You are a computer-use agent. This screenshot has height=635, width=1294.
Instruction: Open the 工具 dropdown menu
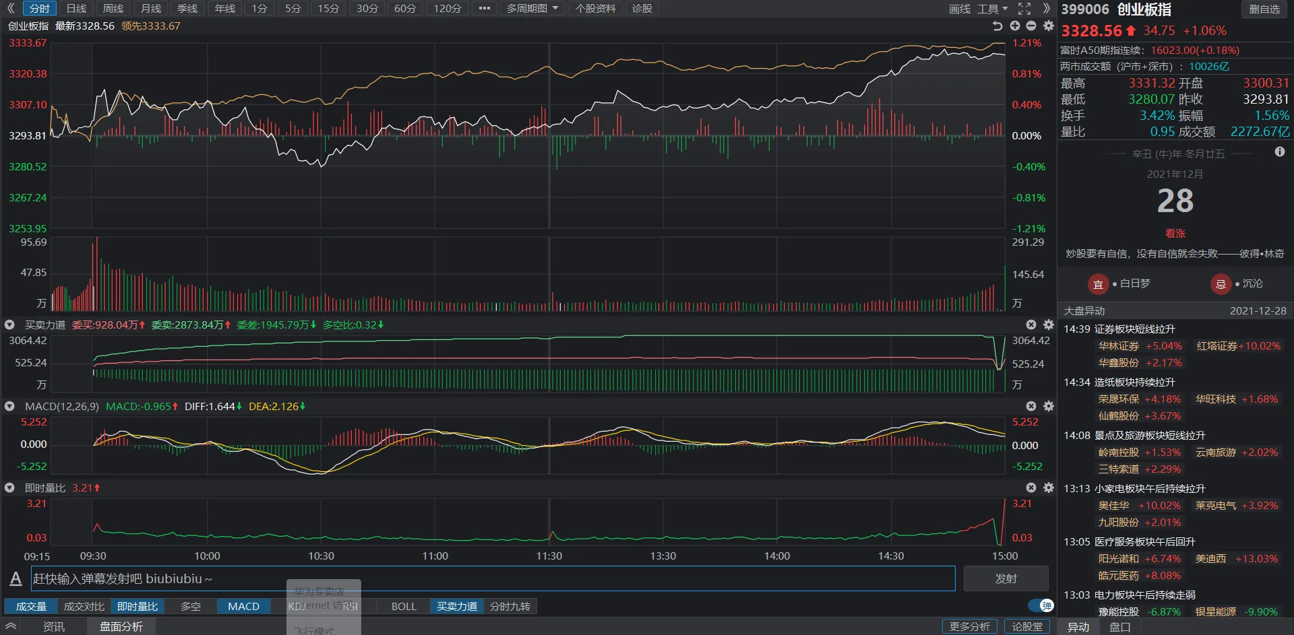tap(992, 9)
